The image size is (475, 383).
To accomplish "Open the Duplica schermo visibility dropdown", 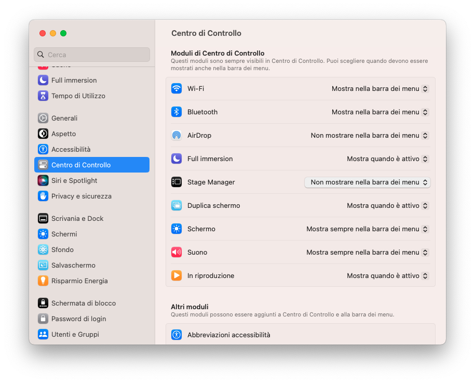I will (388, 205).
